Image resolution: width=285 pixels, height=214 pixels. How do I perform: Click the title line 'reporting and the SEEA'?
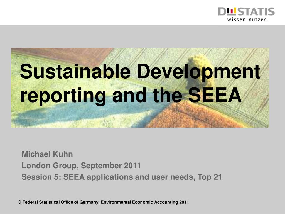pos(131,96)
